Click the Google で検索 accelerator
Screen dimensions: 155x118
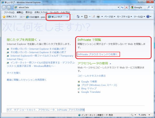[89, 82]
